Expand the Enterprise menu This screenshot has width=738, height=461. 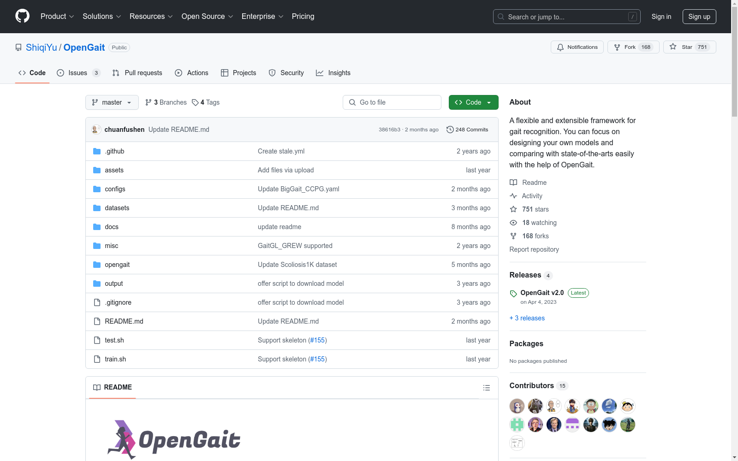point(262,16)
